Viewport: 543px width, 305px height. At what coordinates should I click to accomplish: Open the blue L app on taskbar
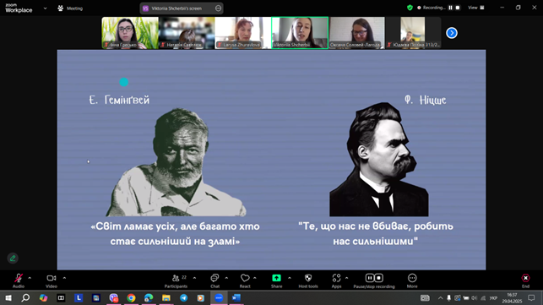pyautogui.click(x=79, y=297)
